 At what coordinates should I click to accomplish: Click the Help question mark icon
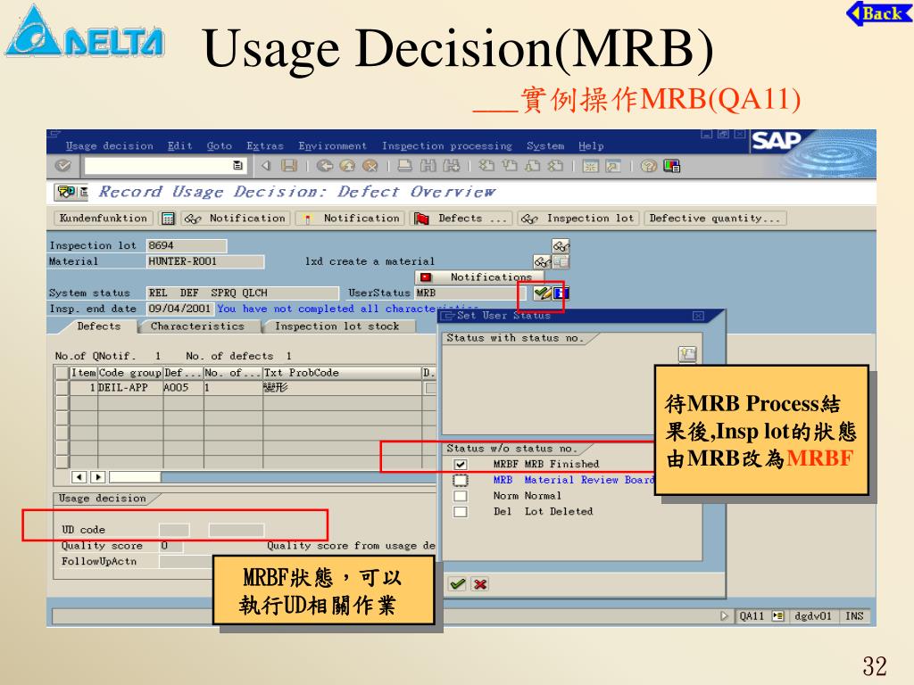pos(648,167)
